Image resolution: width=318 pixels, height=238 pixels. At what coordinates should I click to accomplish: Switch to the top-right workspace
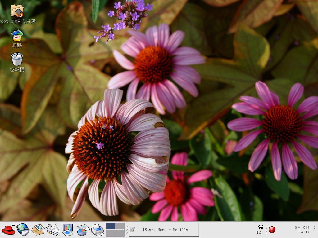pyautogui.click(x=120, y=226)
